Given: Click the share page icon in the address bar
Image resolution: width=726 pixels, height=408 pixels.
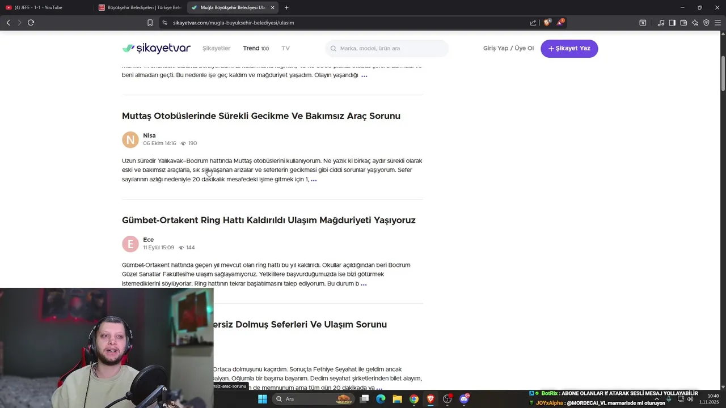Looking at the screenshot, I should tap(533, 23).
